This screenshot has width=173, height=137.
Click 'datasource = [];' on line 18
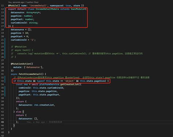tap(21, 30)
